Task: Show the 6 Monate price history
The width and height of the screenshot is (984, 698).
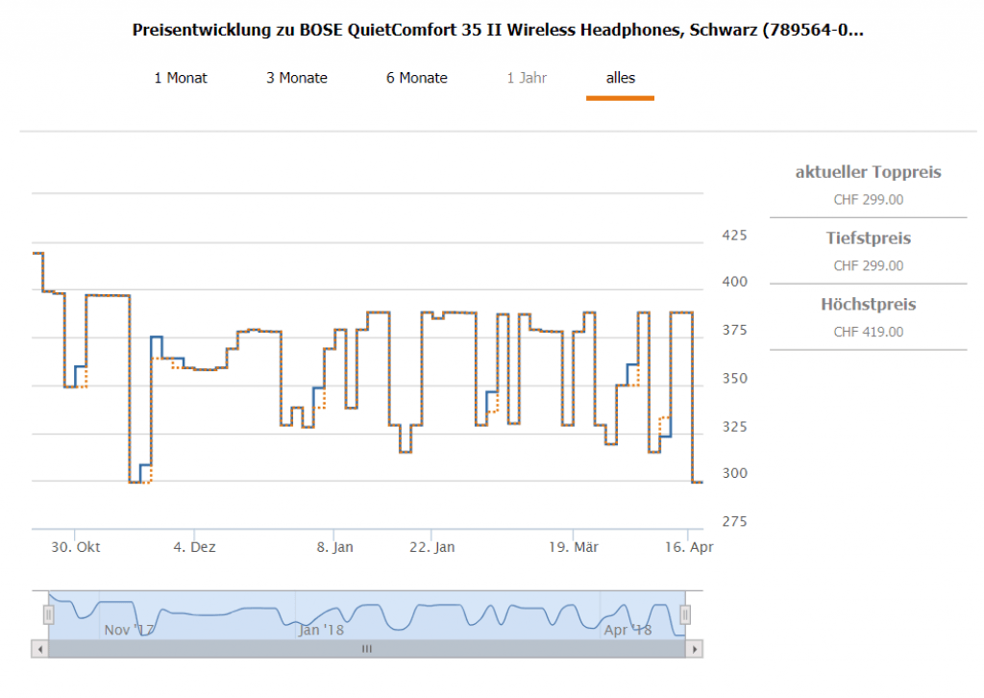Action: [417, 78]
